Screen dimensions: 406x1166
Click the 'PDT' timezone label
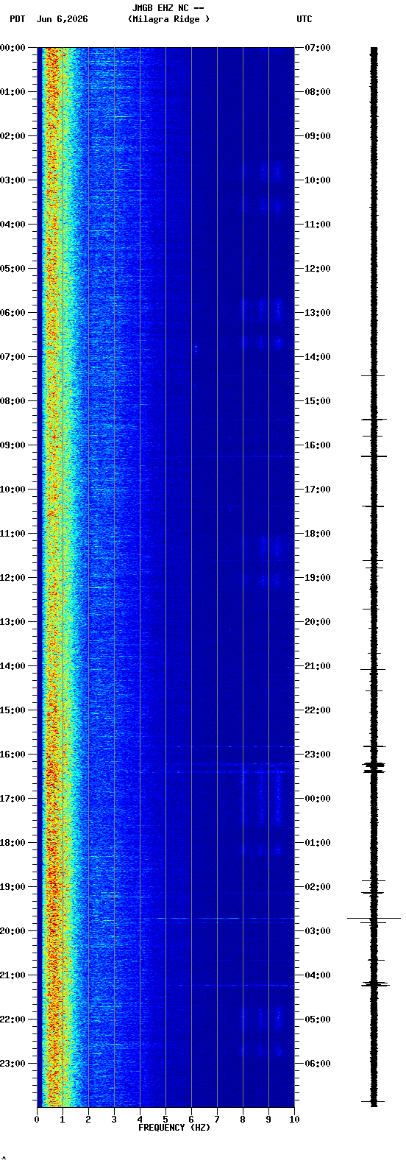point(17,19)
